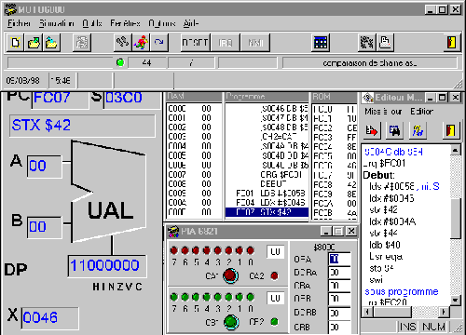Open the Simulation menu

(x=57, y=23)
